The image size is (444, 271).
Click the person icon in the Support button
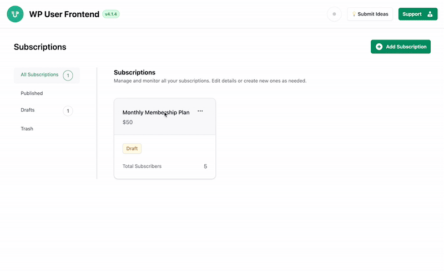430,14
